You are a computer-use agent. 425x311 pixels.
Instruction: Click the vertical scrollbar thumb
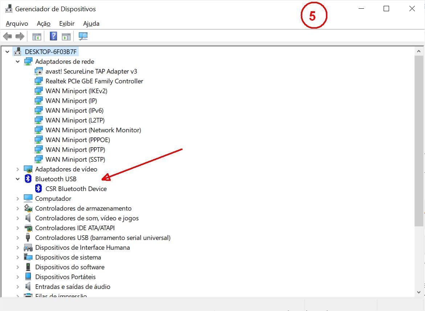pos(419,141)
